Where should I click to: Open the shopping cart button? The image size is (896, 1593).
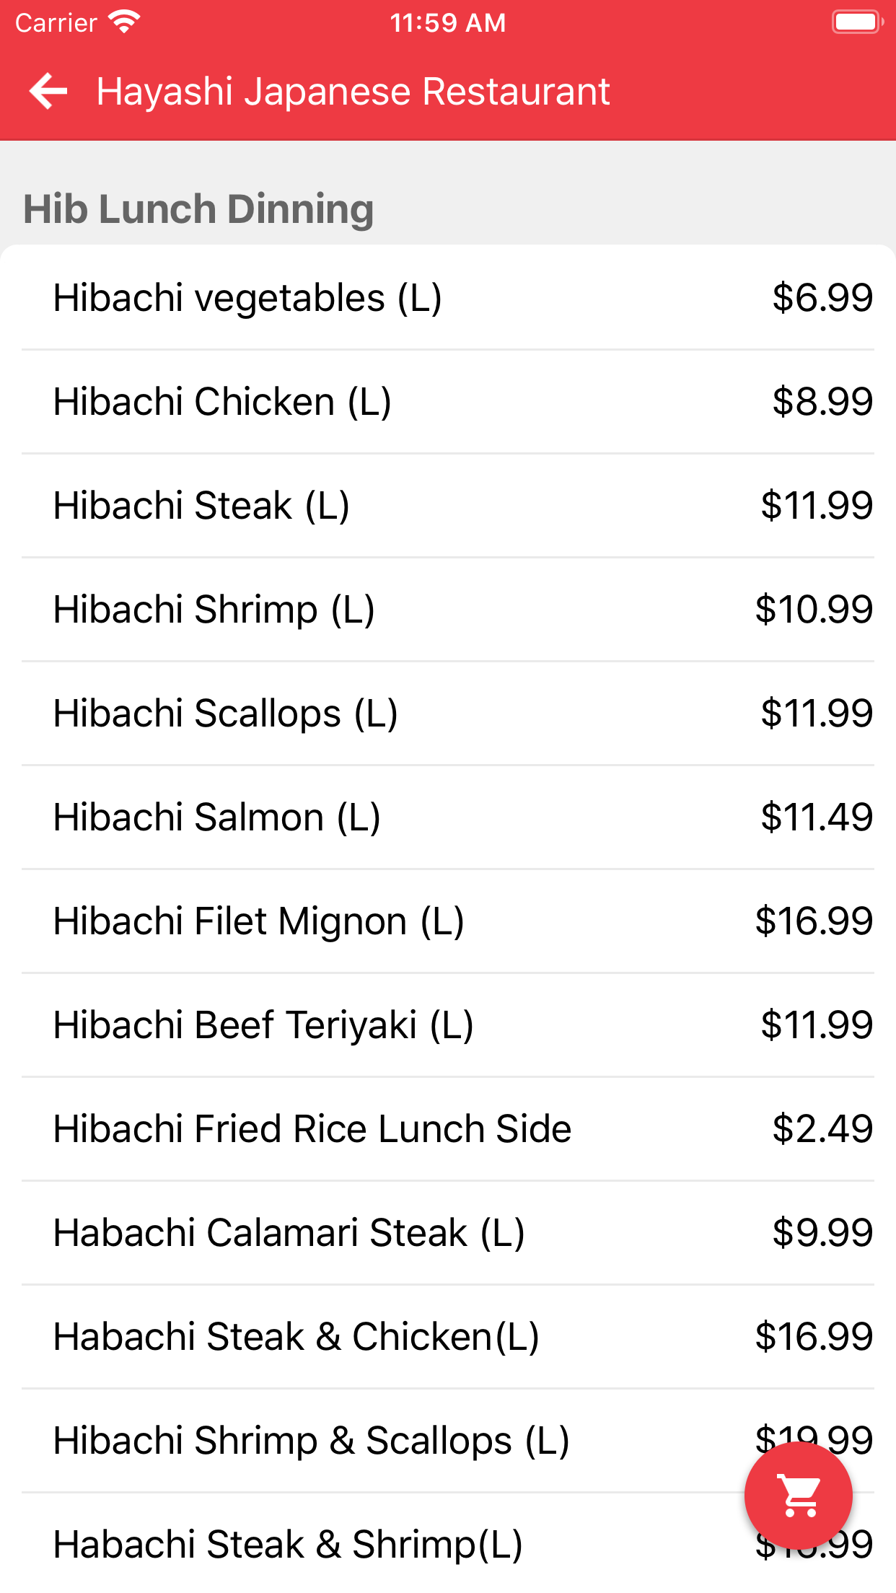tap(798, 1495)
